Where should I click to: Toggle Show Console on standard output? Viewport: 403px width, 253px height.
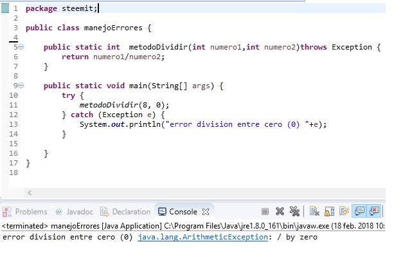(x=359, y=211)
